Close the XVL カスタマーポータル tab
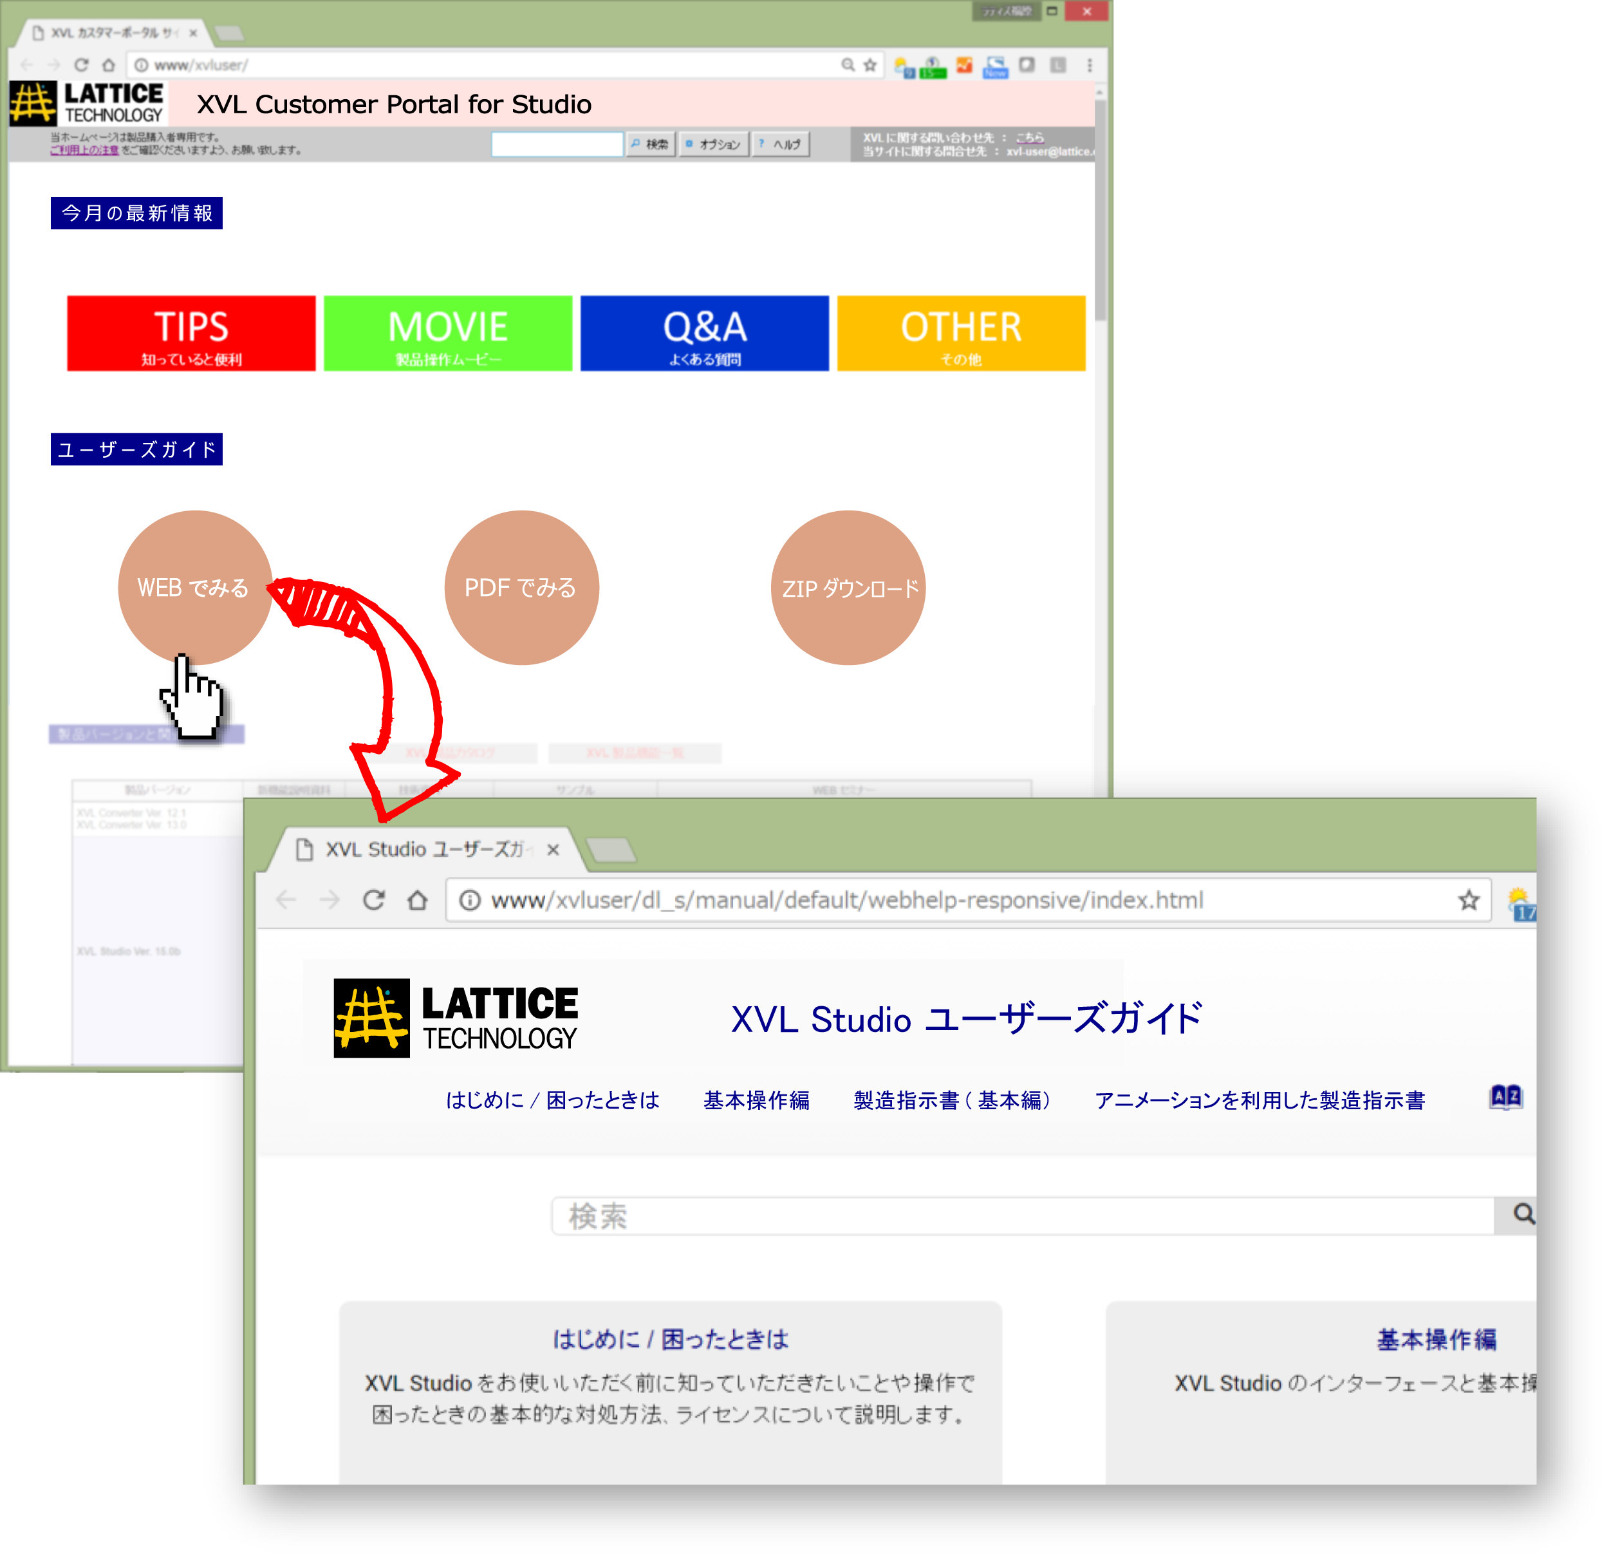Screen dimensions: 1609x1556 point(193,33)
